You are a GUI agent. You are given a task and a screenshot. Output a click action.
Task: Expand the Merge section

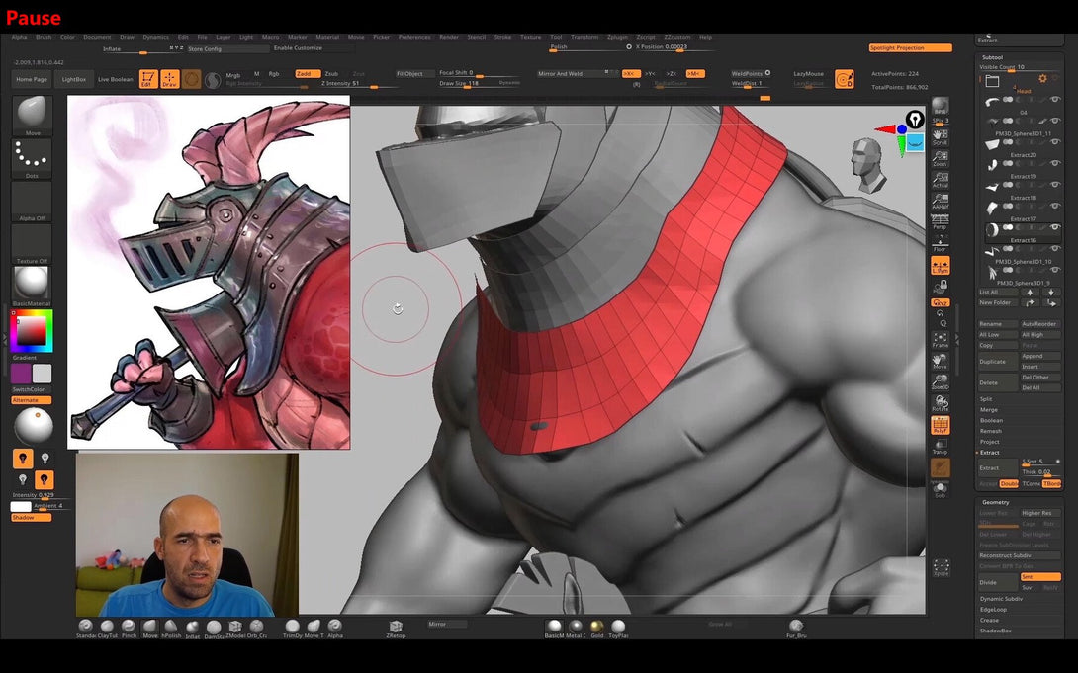tap(989, 410)
